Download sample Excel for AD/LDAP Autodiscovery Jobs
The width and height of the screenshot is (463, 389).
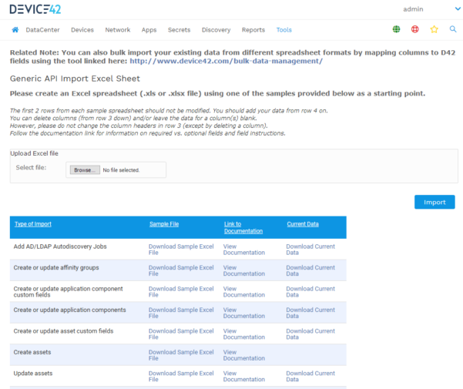click(181, 250)
